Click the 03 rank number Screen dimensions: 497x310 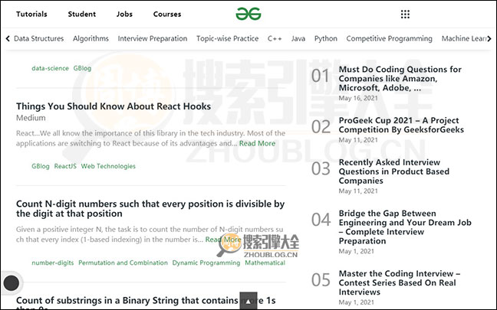321,168
